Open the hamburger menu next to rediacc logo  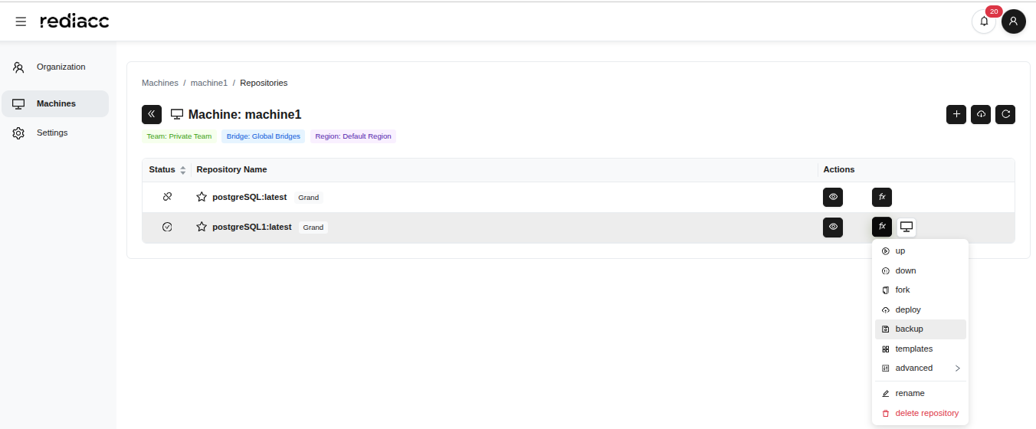(x=21, y=21)
